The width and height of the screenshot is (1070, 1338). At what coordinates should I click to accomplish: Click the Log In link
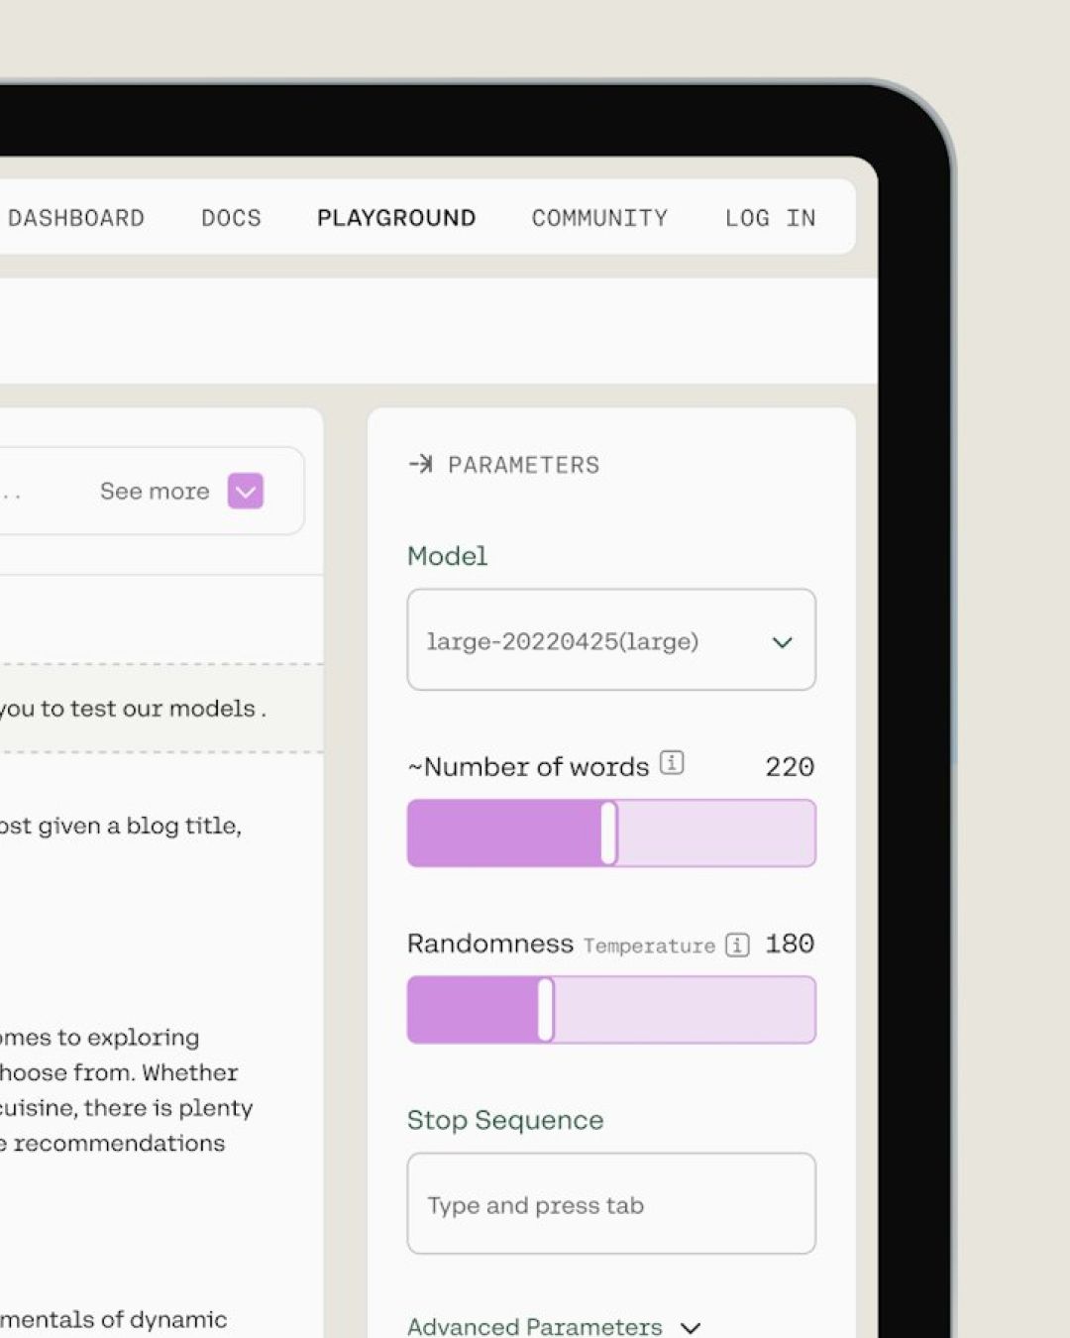click(x=771, y=218)
